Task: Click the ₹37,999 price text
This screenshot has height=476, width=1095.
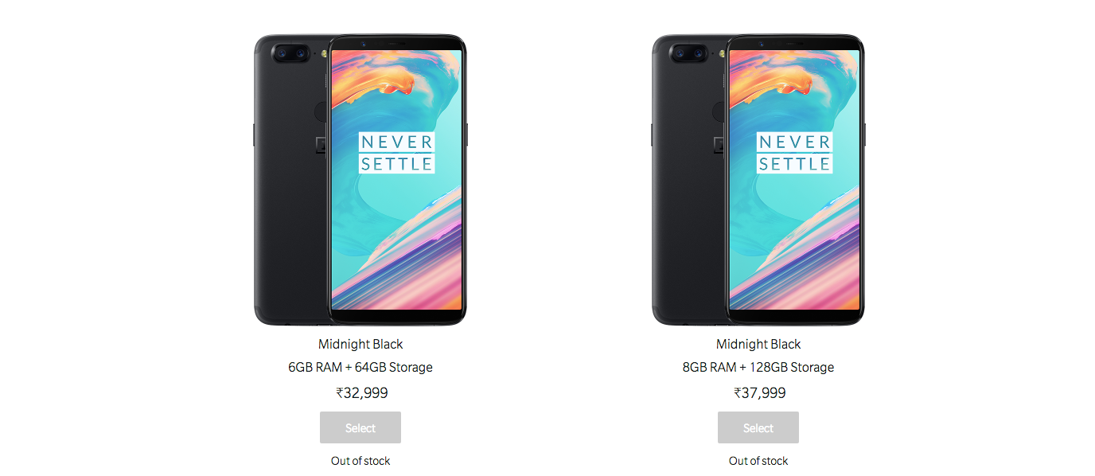Action: [x=760, y=392]
